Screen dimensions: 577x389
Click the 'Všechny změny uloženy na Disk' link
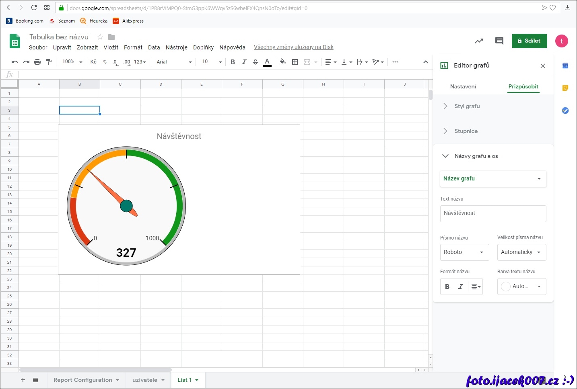click(293, 47)
